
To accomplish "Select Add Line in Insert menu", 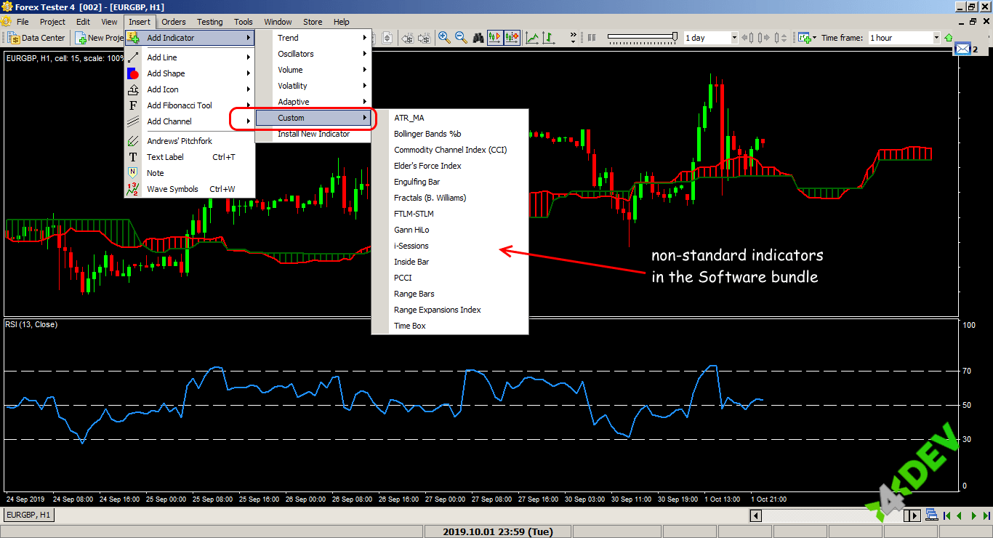I will pyautogui.click(x=189, y=57).
